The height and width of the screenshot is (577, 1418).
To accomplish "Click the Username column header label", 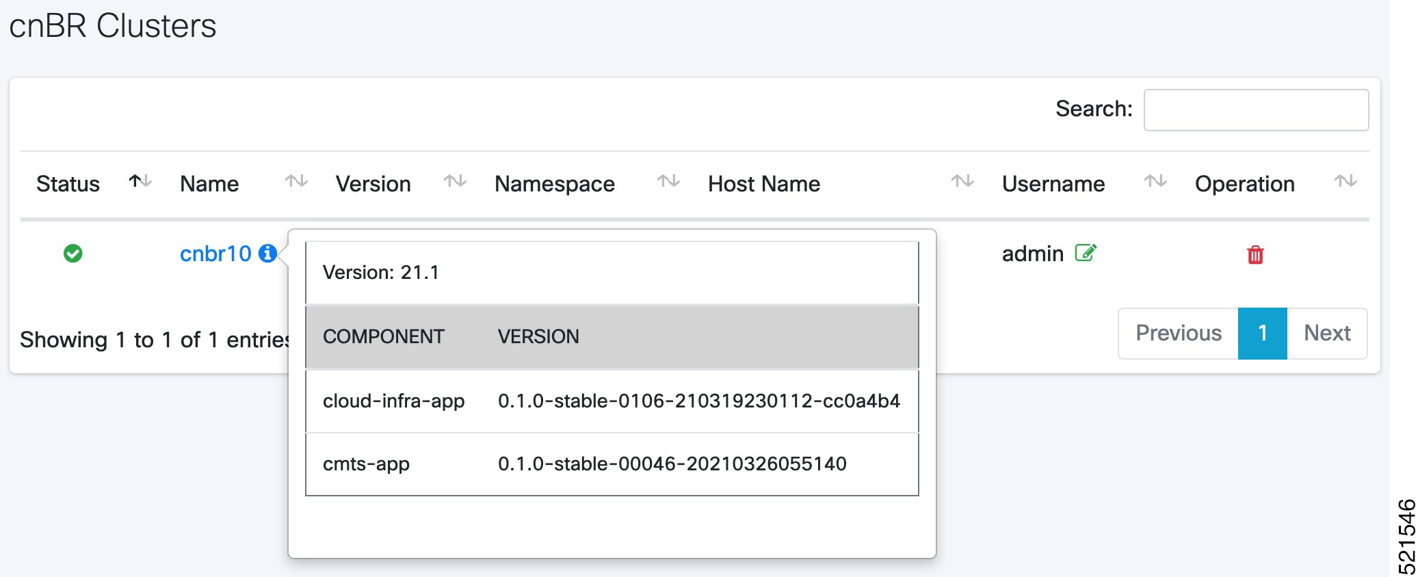I will pyautogui.click(x=1053, y=184).
